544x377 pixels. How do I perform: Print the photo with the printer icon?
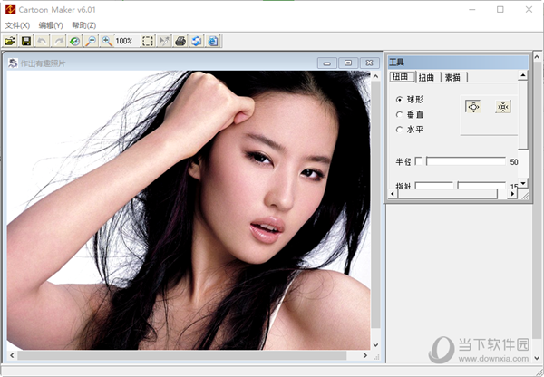coord(180,41)
